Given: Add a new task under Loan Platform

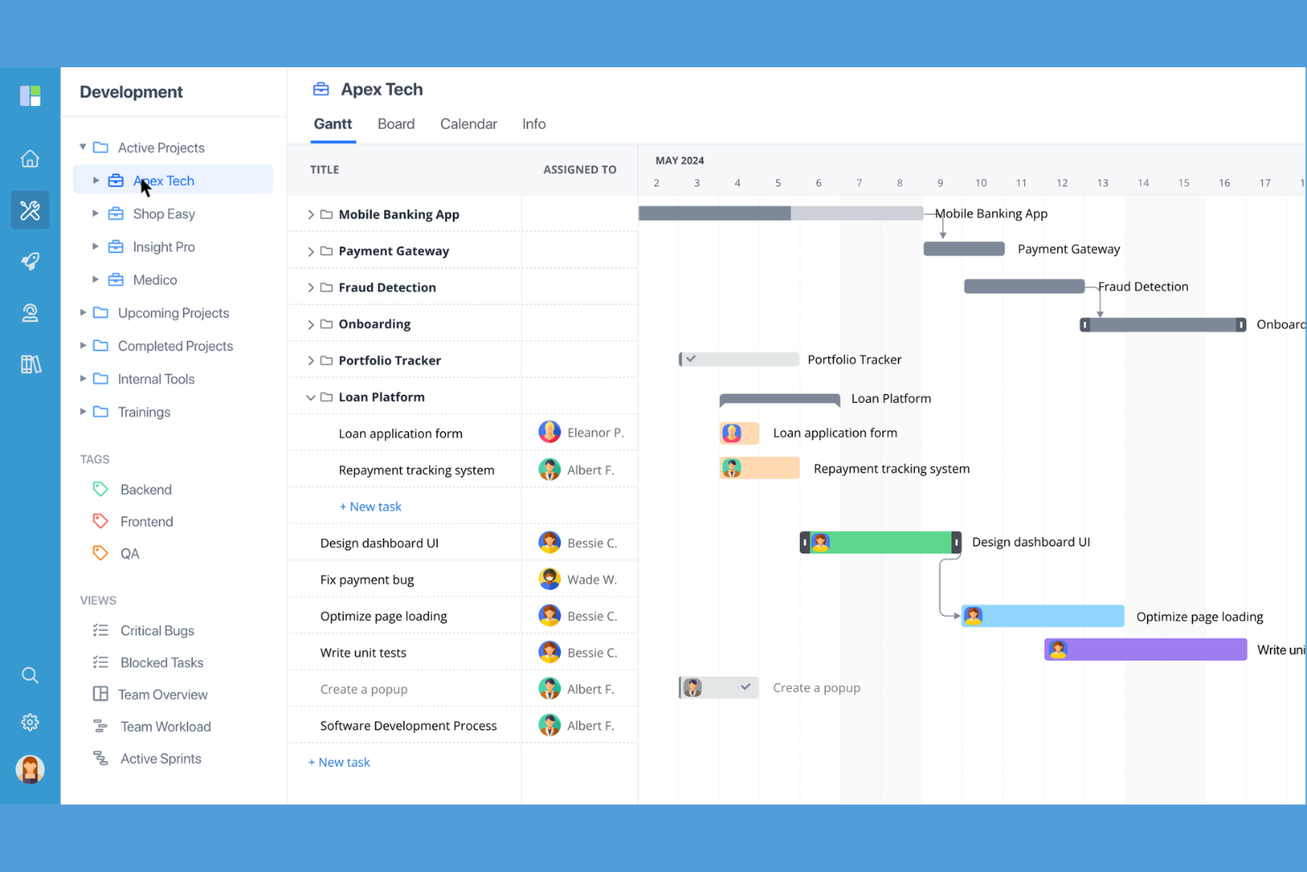Looking at the screenshot, I should (370, 507).
